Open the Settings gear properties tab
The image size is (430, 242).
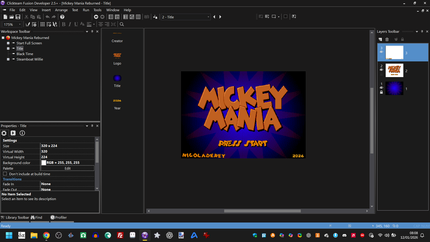[x=4, y=133]
